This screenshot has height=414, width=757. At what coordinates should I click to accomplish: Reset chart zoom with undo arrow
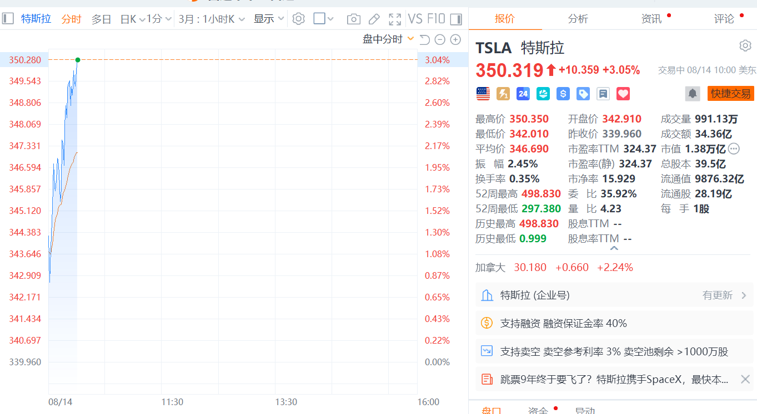point(425,39)
